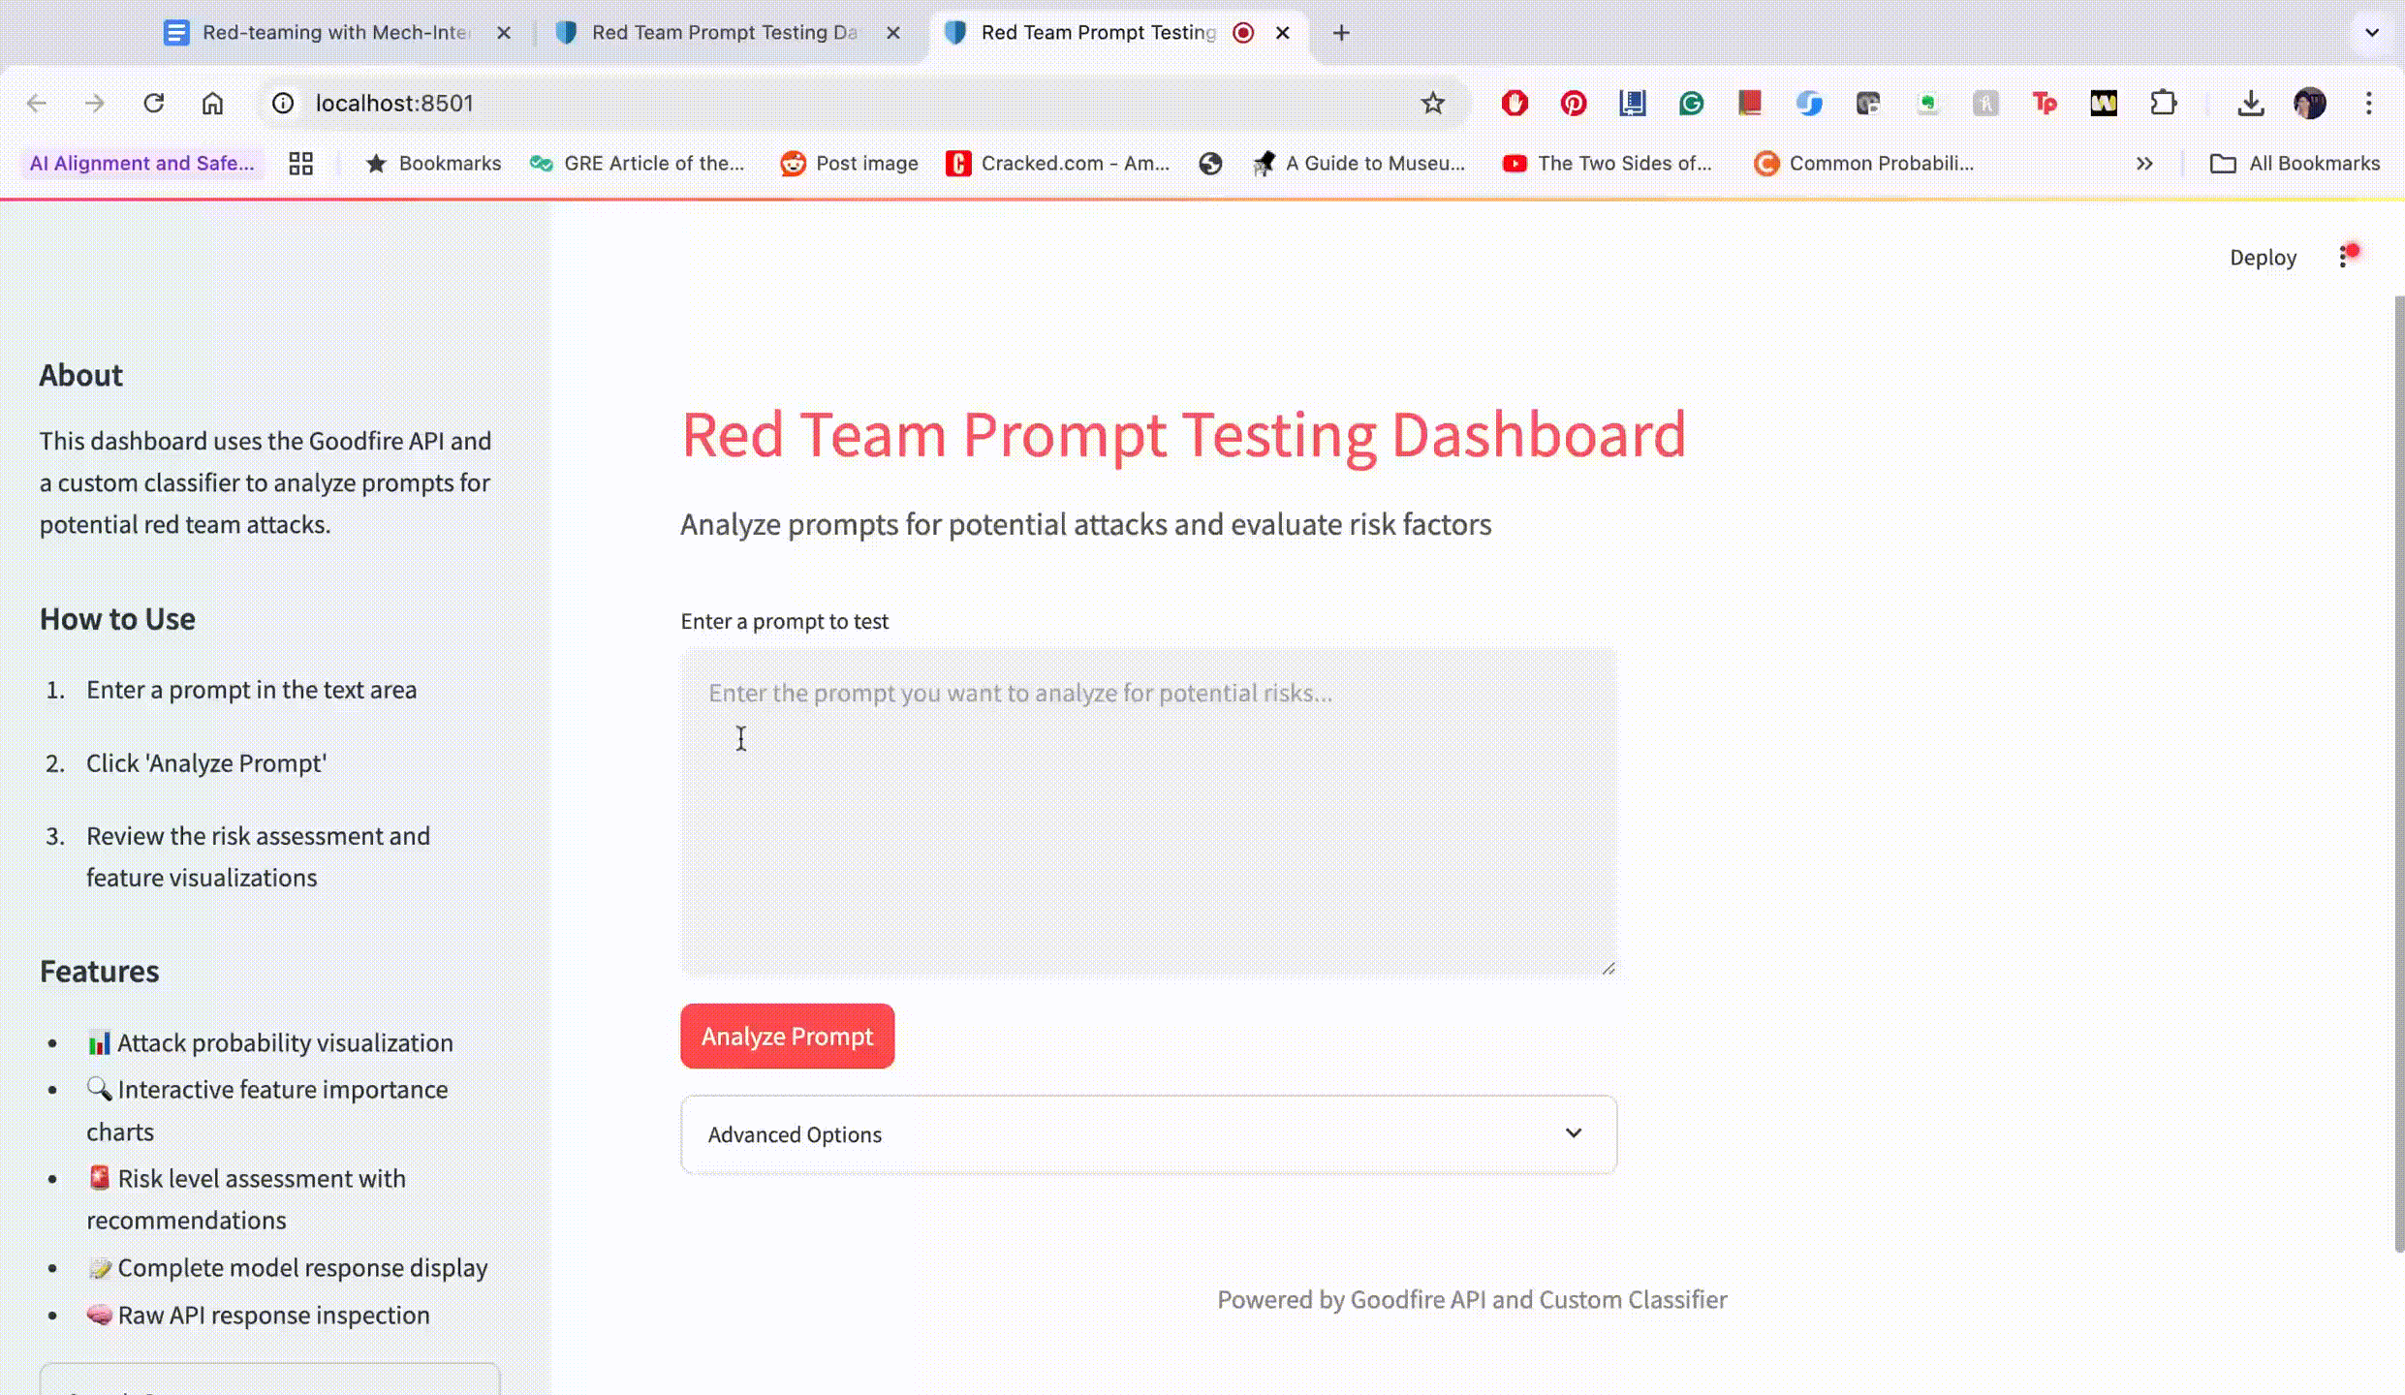Open the tab search dropdown arrow
This screenshot has height=1395, width=2405.
tap(2371, 33)
